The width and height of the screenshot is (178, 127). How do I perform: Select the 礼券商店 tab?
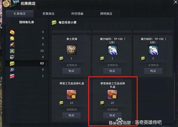coord(20,14)
